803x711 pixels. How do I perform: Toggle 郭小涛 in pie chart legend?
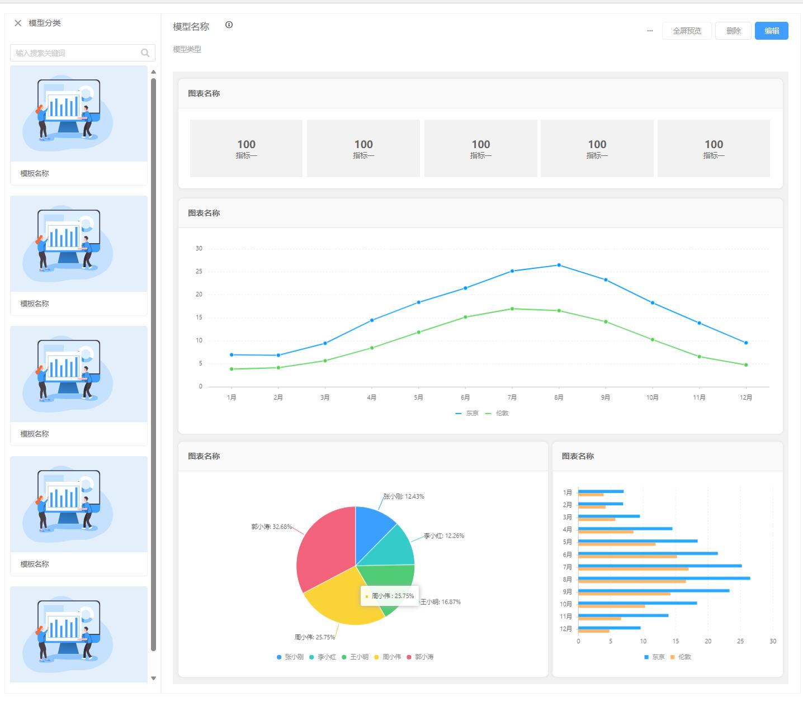click(421, 657)
